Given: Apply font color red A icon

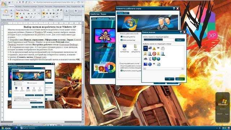Looking at the screenshot, I should 22,17.
